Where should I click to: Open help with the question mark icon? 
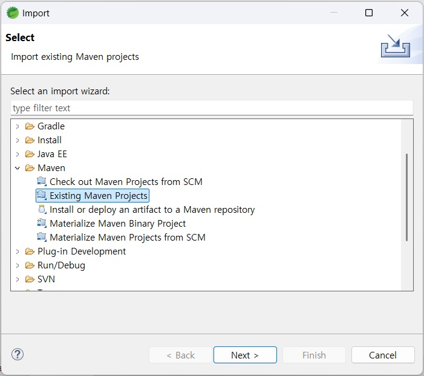pos(18,354)
